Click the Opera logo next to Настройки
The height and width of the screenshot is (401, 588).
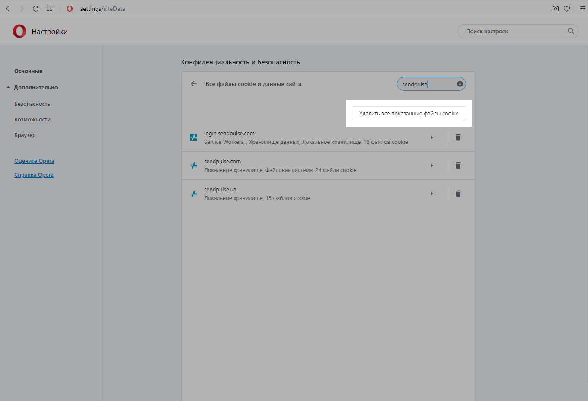[19, 31]
